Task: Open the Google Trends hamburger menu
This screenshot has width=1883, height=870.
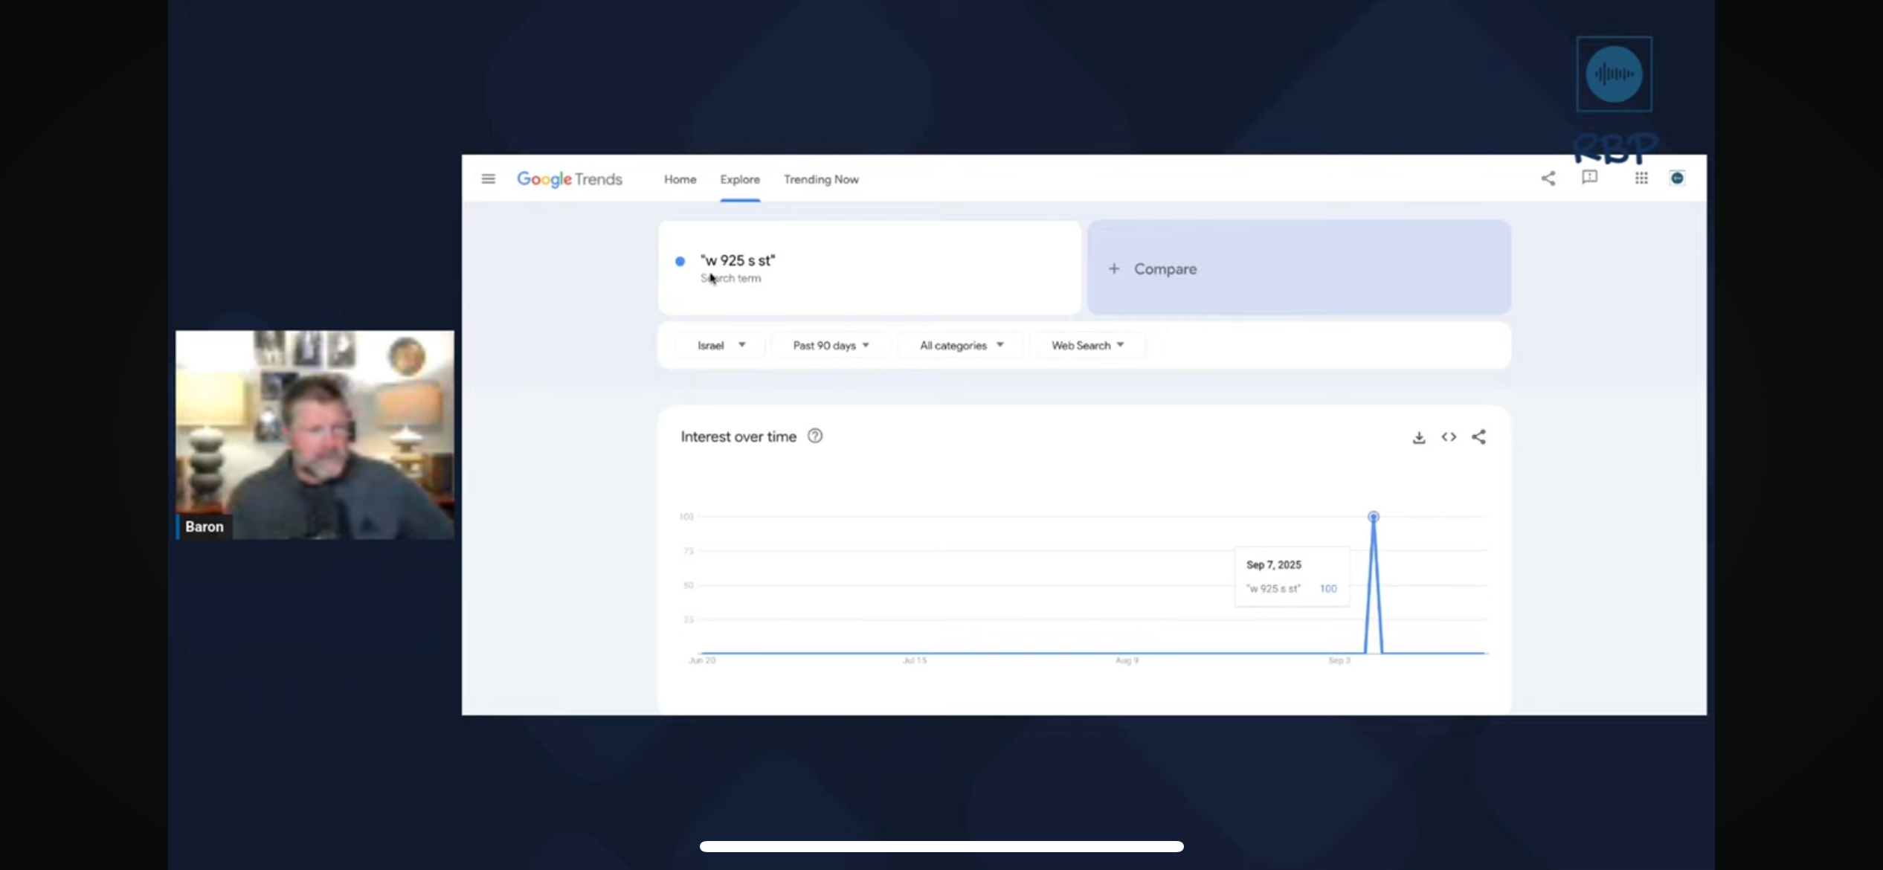Action: coord(488,178)
